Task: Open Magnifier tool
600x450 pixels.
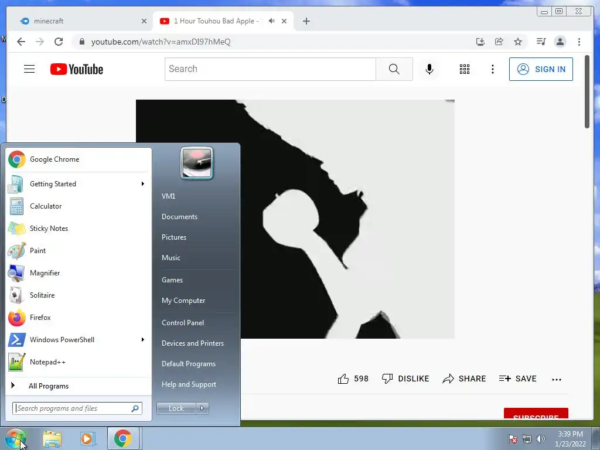Action: (x=79, y=273)
